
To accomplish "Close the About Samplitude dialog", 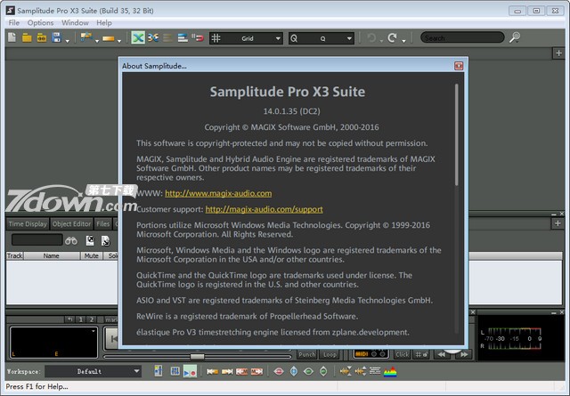I will tap(459, 66).
